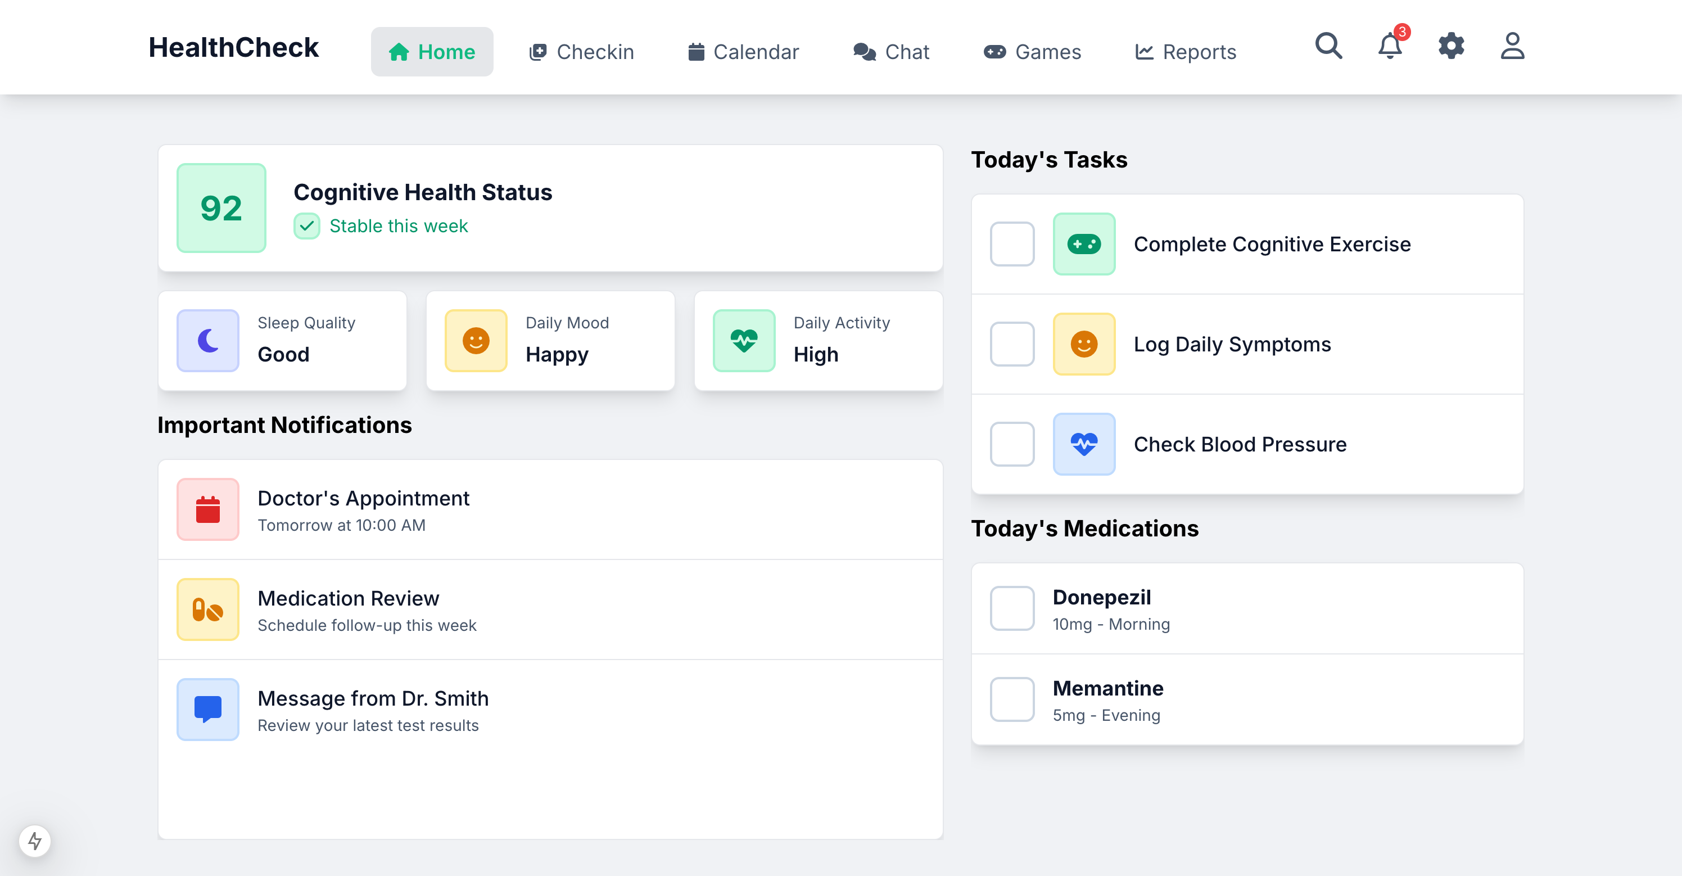Viewport: 1682px width, 876px height.
Task: Click the blue message bubble icon
Action: click(207, 710)
